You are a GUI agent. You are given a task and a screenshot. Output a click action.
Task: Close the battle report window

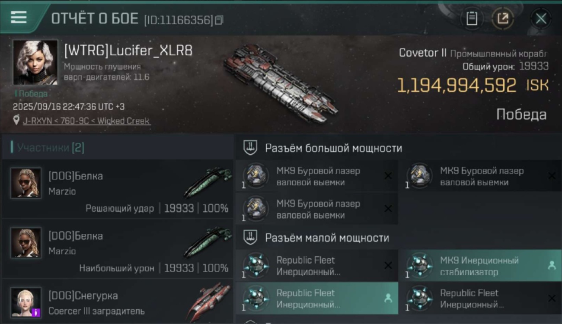541,19
